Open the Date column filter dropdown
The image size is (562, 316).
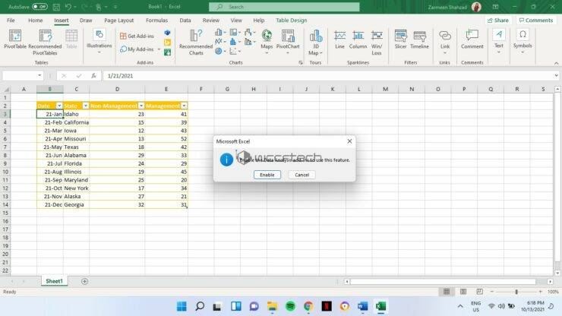(59, 106)
